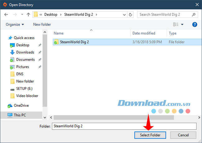The image size is (202, 143).
Task: Confirm with the Select Folder button
Action: click(x=150, y=135)
